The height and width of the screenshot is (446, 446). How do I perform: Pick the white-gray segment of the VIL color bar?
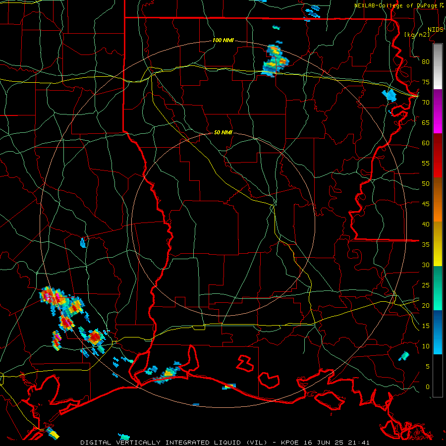[x=438, y=67]
